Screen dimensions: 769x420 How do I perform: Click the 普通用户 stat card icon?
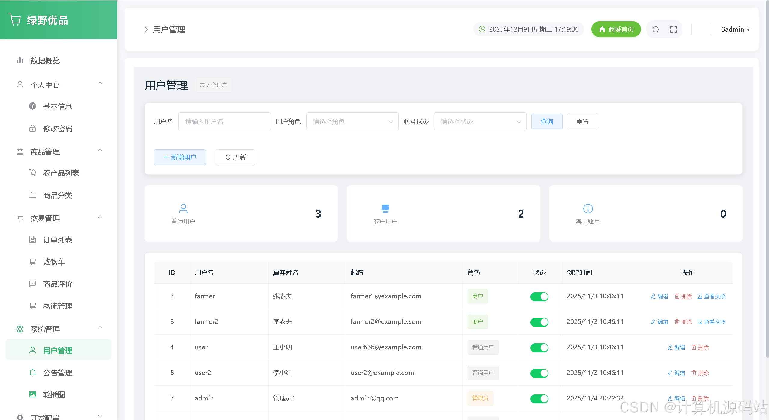tap(183, 208)
